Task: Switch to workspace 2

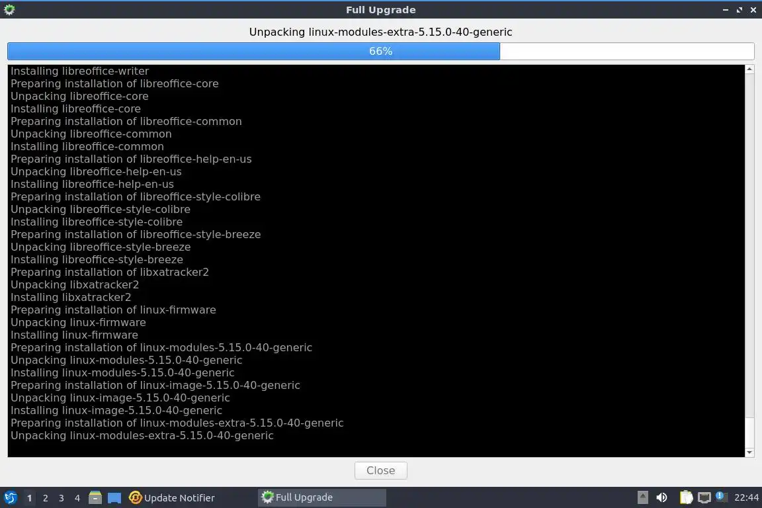Action: tap(45, 498)
